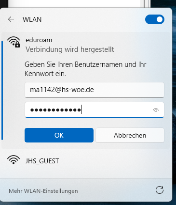Refresh the network list with the circular arrow

(x=160, y=190)
